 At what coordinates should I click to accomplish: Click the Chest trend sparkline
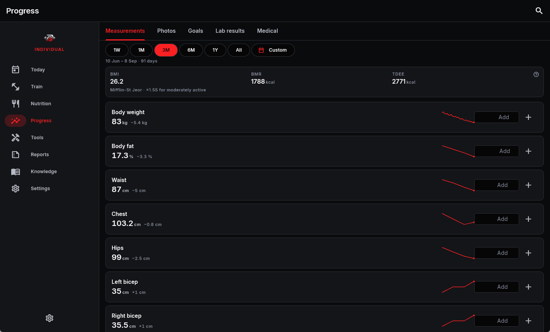coord(458,219)
